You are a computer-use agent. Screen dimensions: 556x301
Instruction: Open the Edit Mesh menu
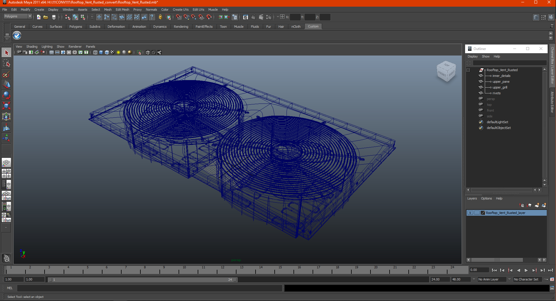pos(122,10)
